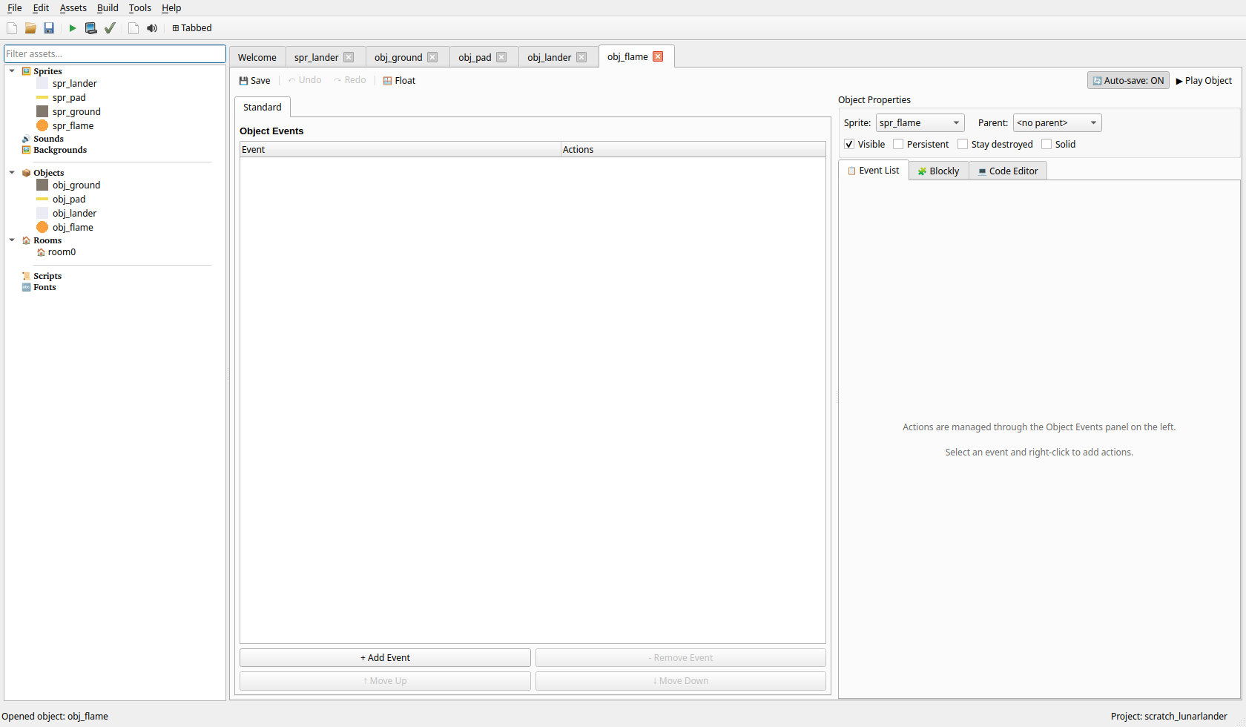The image size is (1246, 727).
Task: Collapse the Sprites tree group
Action: coord(12,71)
